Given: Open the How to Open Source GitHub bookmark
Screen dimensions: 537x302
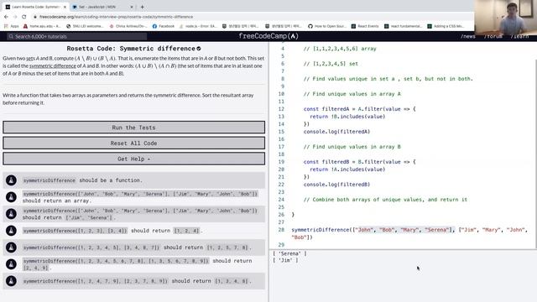Looking at the screenshot, I should pos(326,26).
